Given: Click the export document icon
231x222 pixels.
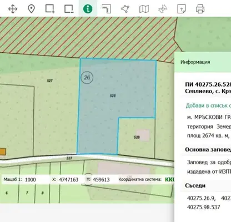Looking at the screenshot, I should pyautogui.click(x=182, y=9).
